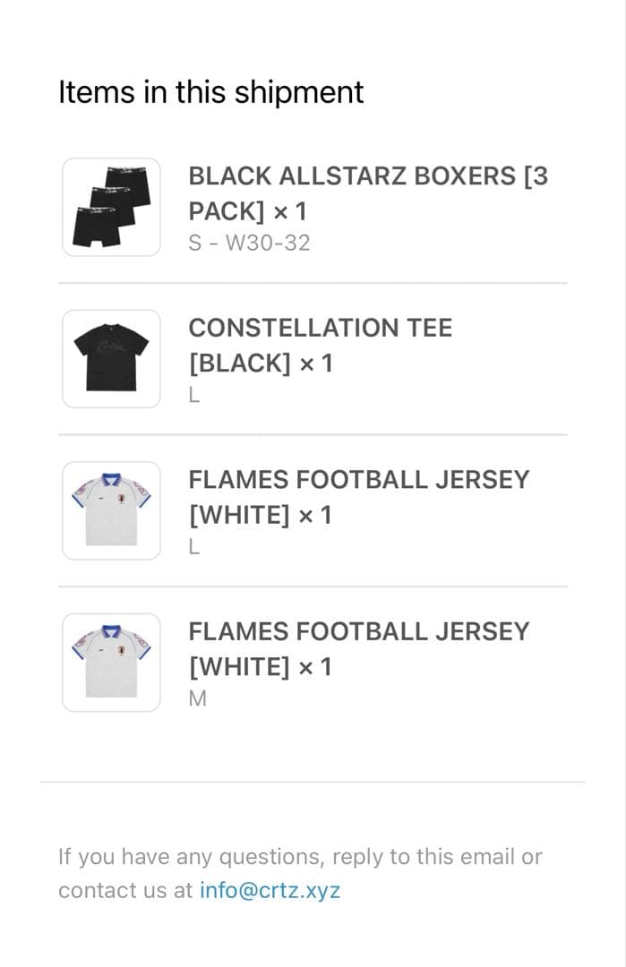Tap the Items in this shipment heading
This screenshot has height=967, width=626.
pyautogui.click(x=210, y=92)
